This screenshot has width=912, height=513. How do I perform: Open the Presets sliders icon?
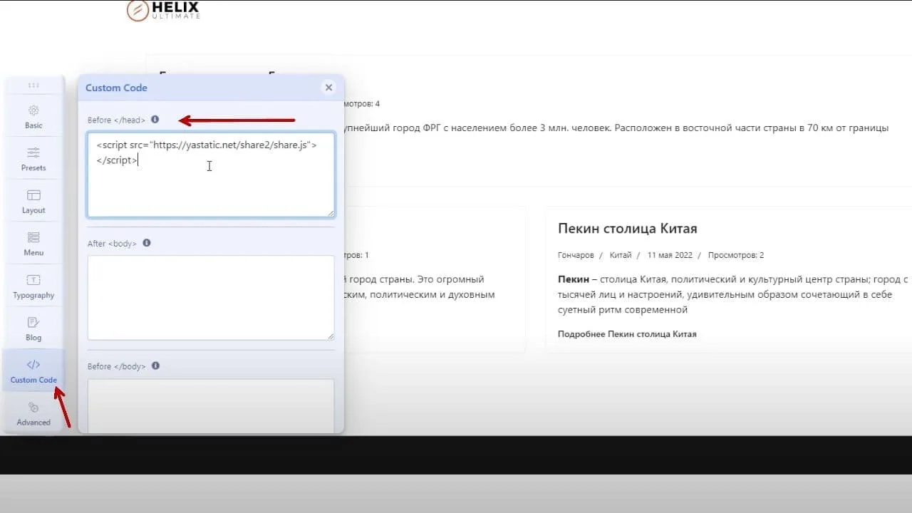click(33, 152)
